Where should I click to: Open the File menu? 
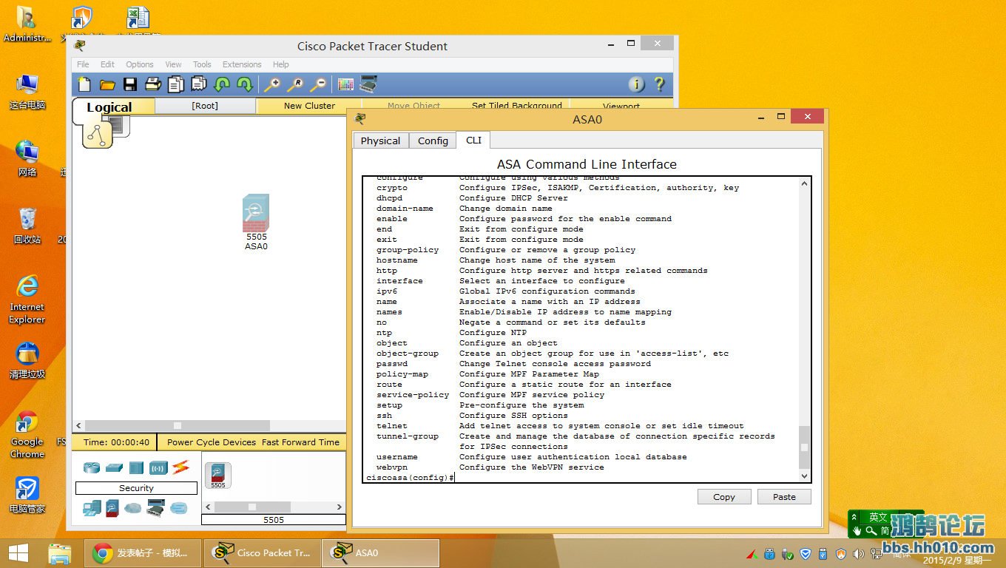point(83,64)
